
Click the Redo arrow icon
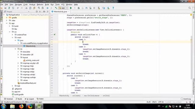[22, 8]
